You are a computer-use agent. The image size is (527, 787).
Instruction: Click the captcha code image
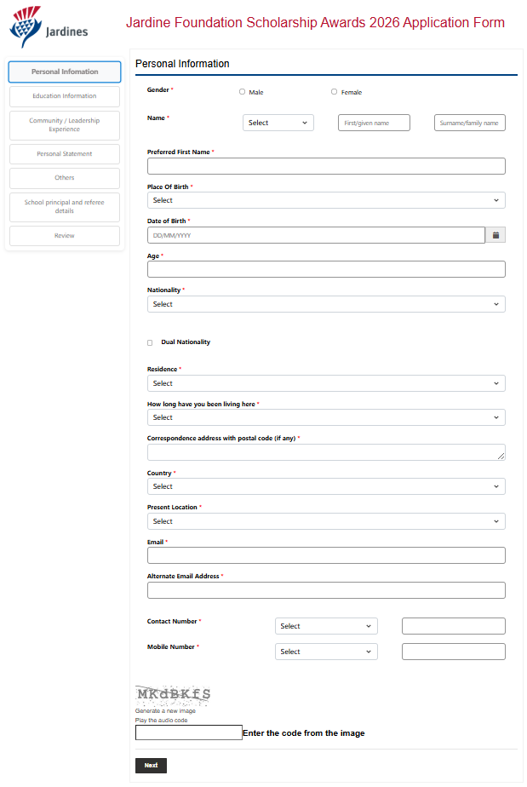tap(173, 694)
